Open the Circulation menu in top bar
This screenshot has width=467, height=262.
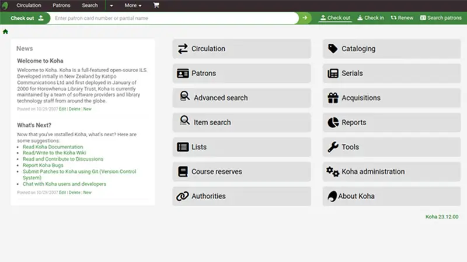coord(29,5)
